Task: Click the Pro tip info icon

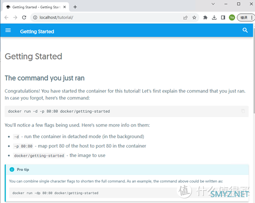Action: coord(12,169)
